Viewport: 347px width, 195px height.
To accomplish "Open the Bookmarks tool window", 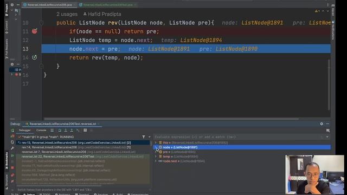I will tap(7, 160).
